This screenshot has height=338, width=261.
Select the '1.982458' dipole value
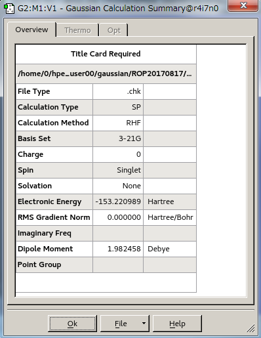[x=118, y=249]
